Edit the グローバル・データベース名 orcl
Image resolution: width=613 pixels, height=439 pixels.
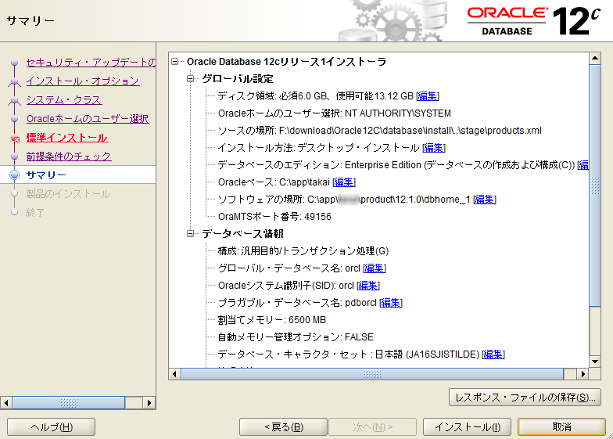375,268
